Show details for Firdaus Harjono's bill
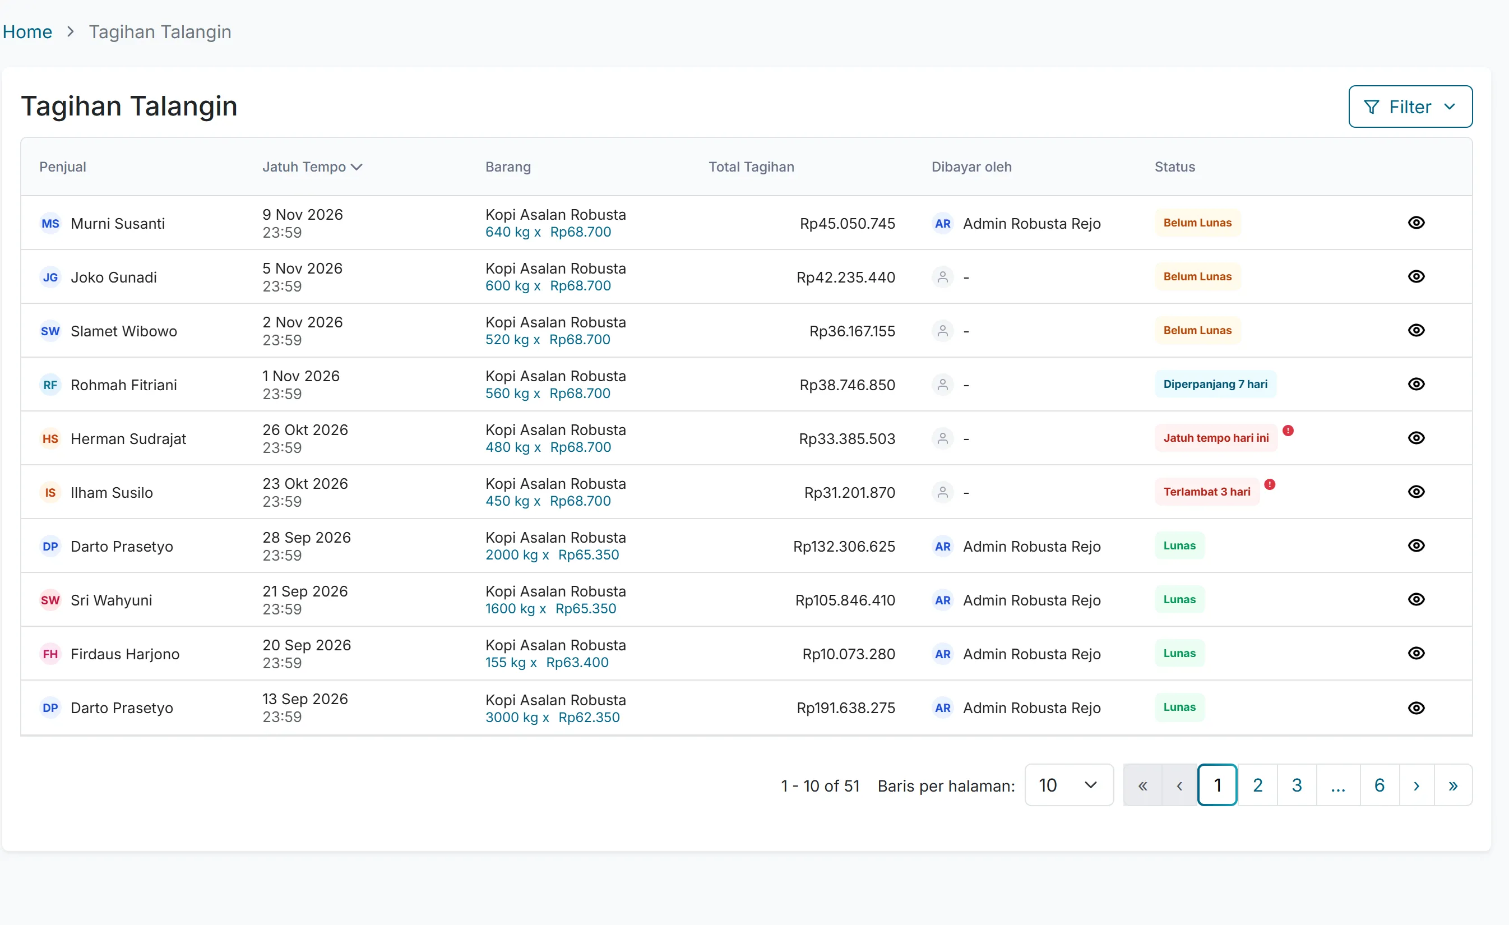The image size is (1509, 925). 1416,653
